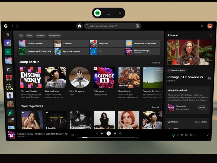
Task: Open the Easy Vibes shortcut tile
Action: tap(107, 43)
